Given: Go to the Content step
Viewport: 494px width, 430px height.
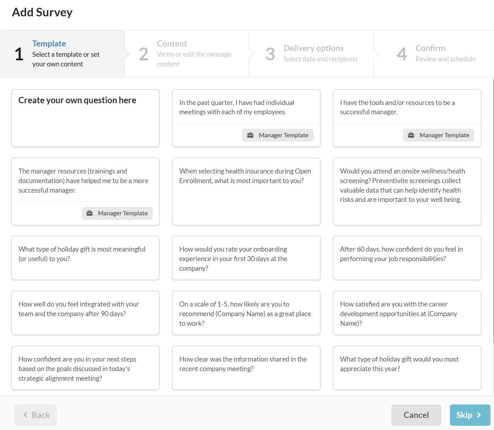Looking at the screenshot, I should [x=186, y=54].
